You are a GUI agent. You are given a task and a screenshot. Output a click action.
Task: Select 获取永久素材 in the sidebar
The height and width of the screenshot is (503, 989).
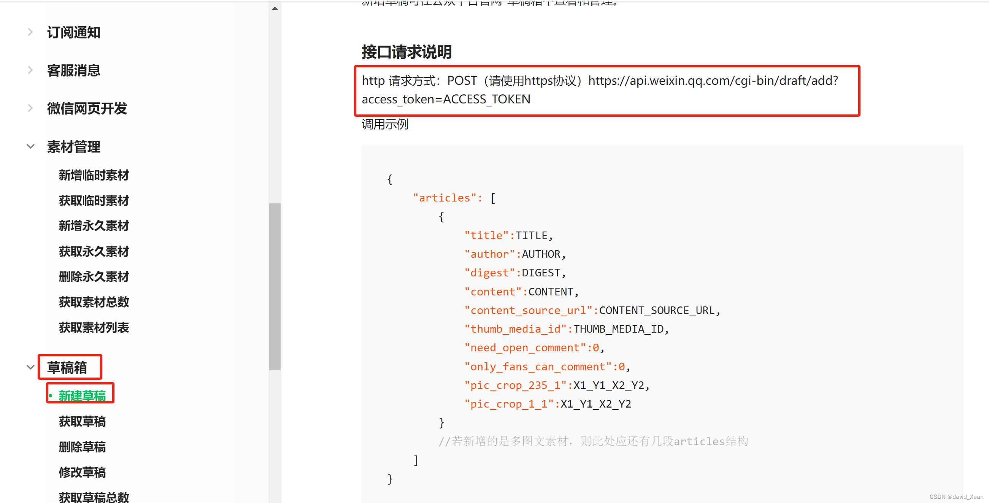(x=94, y=251)
